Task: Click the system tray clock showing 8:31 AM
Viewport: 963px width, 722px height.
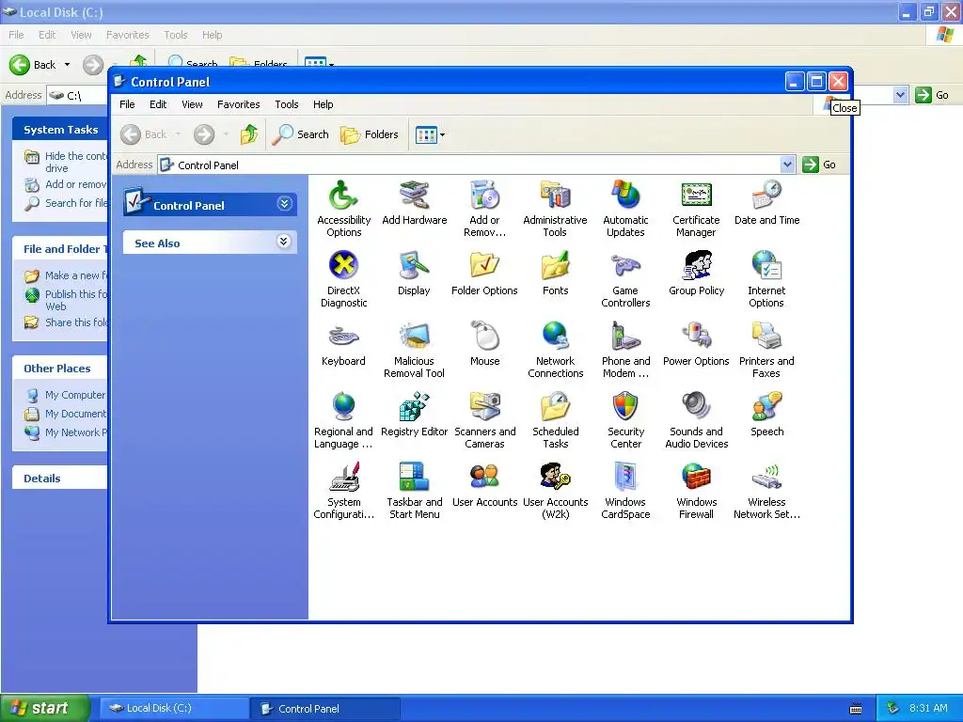Action: (x=928, y=708)
